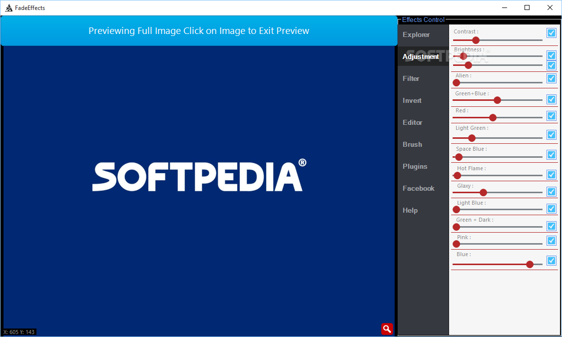Toggle the Green + Dark checkbox

[x=551, y=226]
